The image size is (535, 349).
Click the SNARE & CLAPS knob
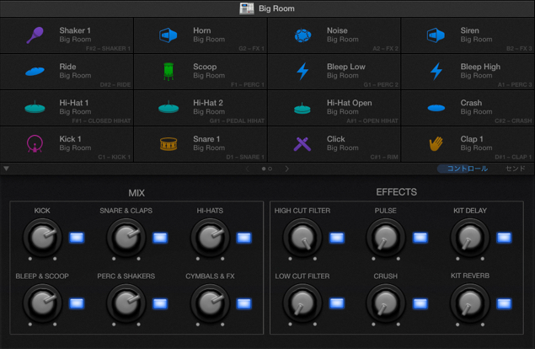click(x=126, y=238)
